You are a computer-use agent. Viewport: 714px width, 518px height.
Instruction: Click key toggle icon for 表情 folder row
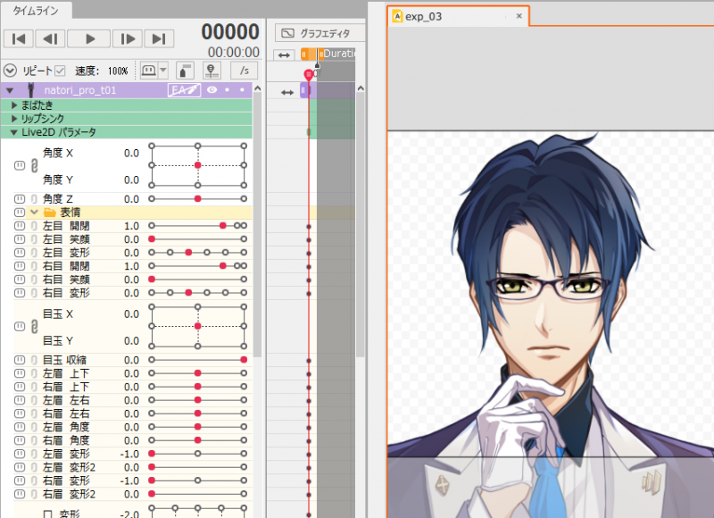(19, 213)
